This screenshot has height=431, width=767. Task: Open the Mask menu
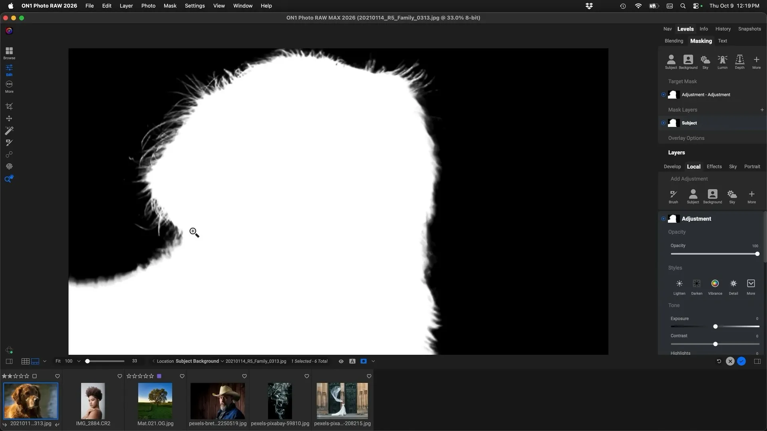tap(170, 6)
